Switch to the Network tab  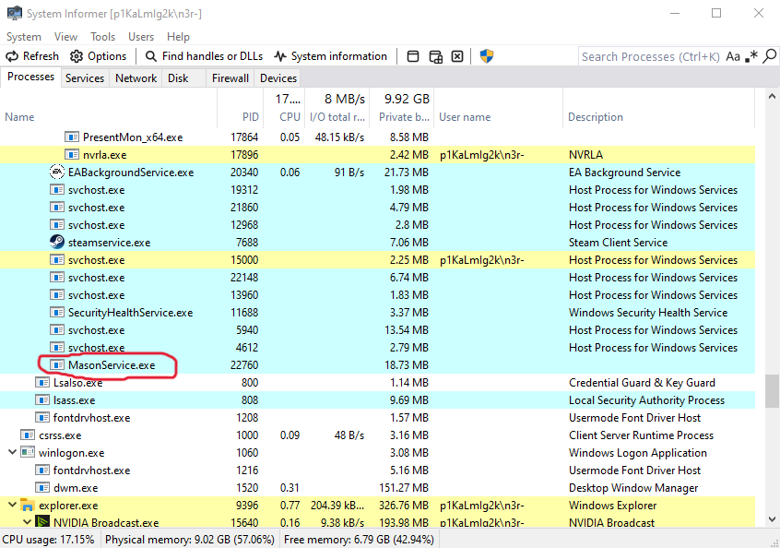[136, 78]
